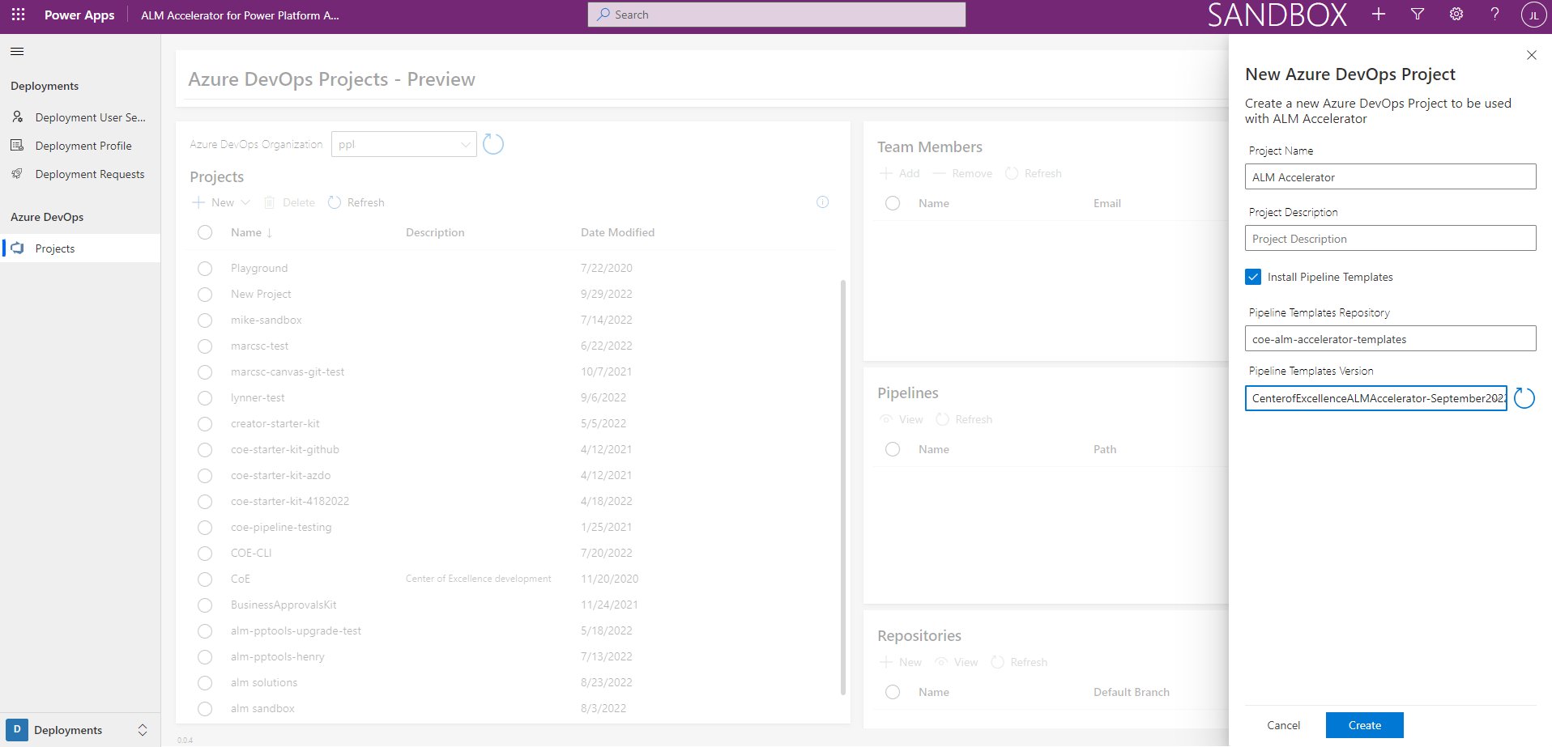Viewport: 1552px width, 747px height.
Task: Focus the Project Description field
Action: pyautogui.click(x=1390, y=239)
